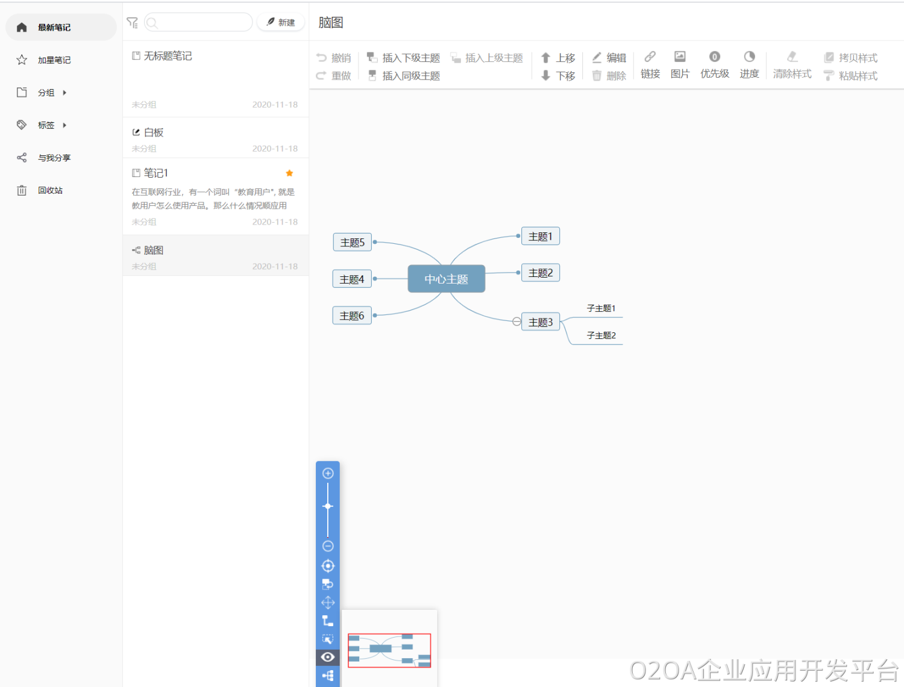904x687 pixels.
Task: Open the note list filter icon
Action: tap(132, 23)
